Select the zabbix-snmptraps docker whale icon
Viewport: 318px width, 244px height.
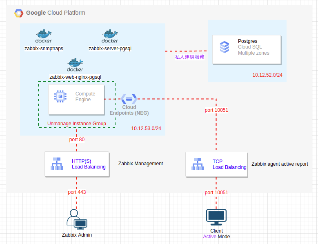(44, 36)
